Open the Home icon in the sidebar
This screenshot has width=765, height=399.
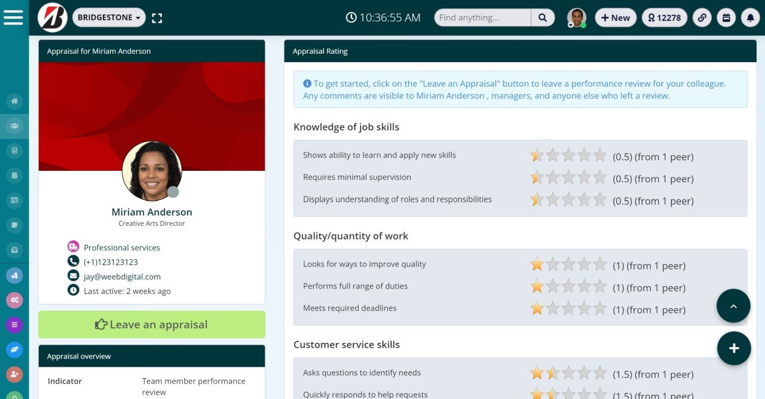click(14, 101)
